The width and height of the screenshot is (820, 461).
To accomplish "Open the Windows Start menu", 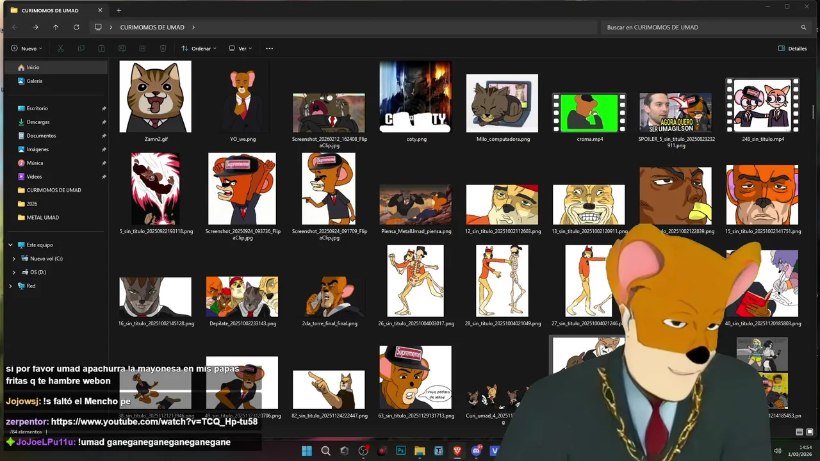I will point(307,451).
